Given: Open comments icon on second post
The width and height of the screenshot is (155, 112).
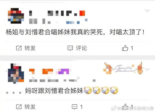Looking at the screenshot, I should [x=74, y=107].
